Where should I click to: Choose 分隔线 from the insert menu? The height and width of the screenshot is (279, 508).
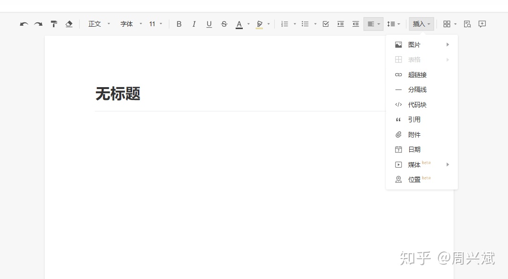coord(422,90)
